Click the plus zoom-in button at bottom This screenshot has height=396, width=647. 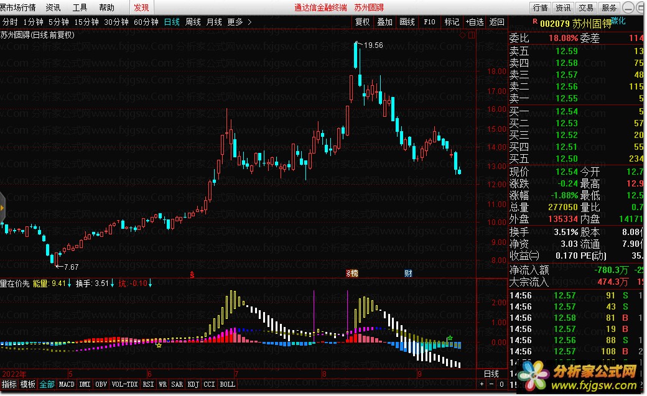click(482, 384)
